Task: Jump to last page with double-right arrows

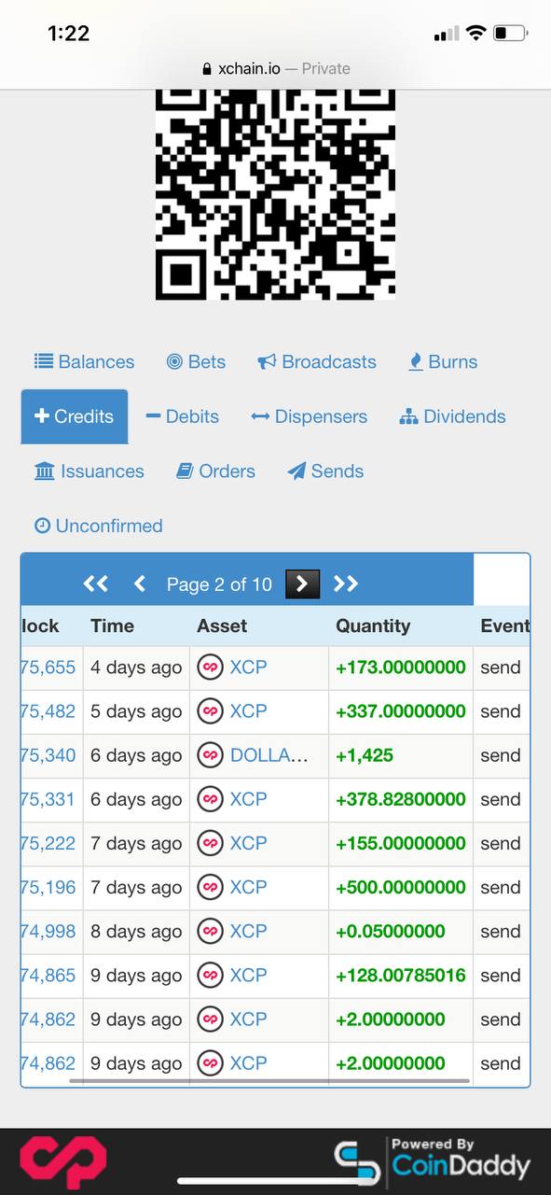Action: tap(346, 583)
